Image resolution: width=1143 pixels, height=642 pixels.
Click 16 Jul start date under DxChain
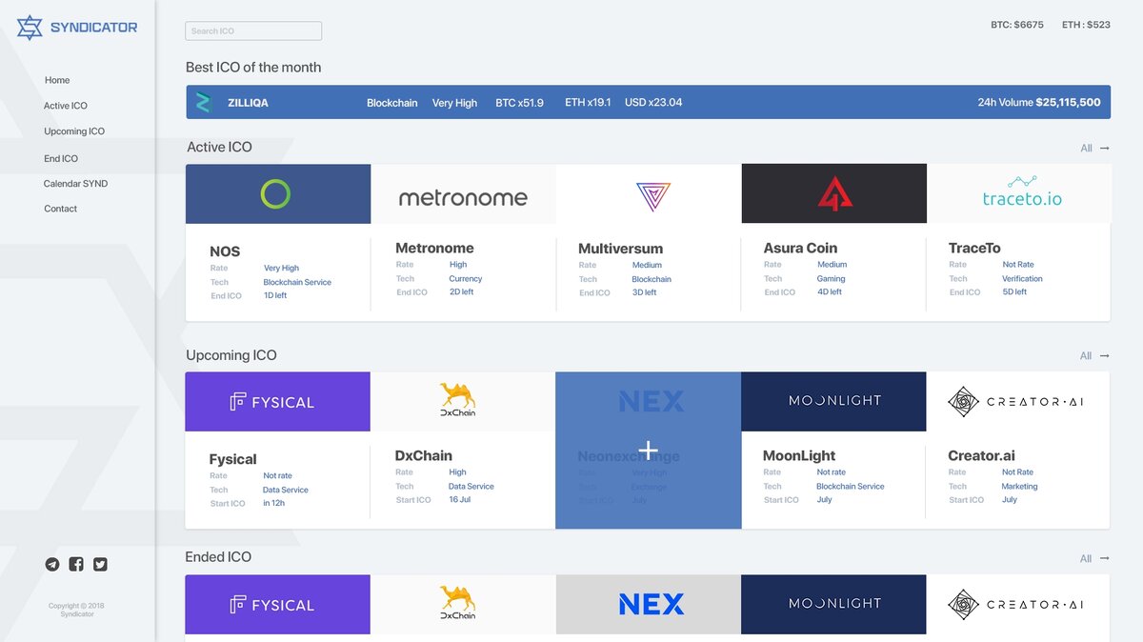coord(460,499)
